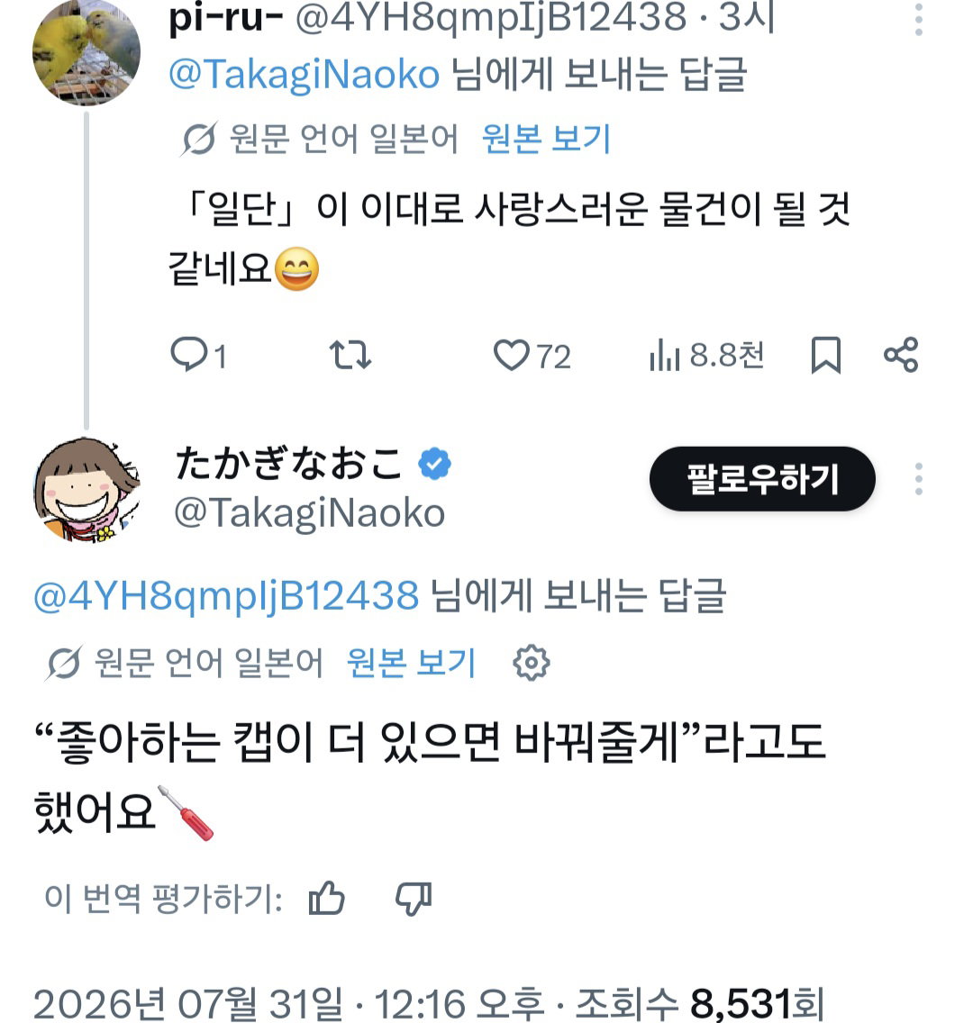This screenshot has height=1023, width=973.
Task: Follow たかぎなおこ with 팔로우하기 button
Action: pos(762,479)
